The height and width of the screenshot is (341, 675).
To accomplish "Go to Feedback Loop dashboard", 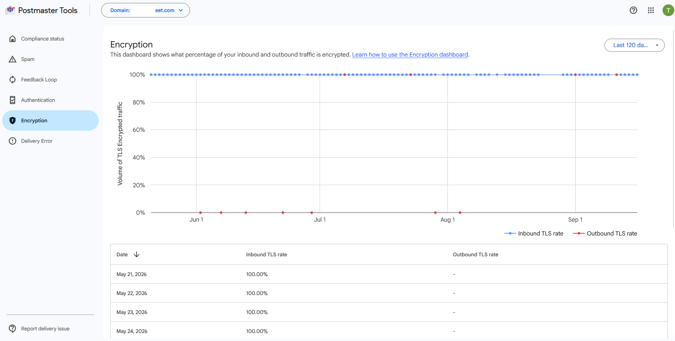I will 50,80.
